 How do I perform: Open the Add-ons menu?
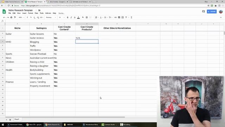click(48, 13)
